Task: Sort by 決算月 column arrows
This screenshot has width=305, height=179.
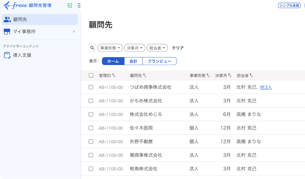Action: (x=230, y=76)
